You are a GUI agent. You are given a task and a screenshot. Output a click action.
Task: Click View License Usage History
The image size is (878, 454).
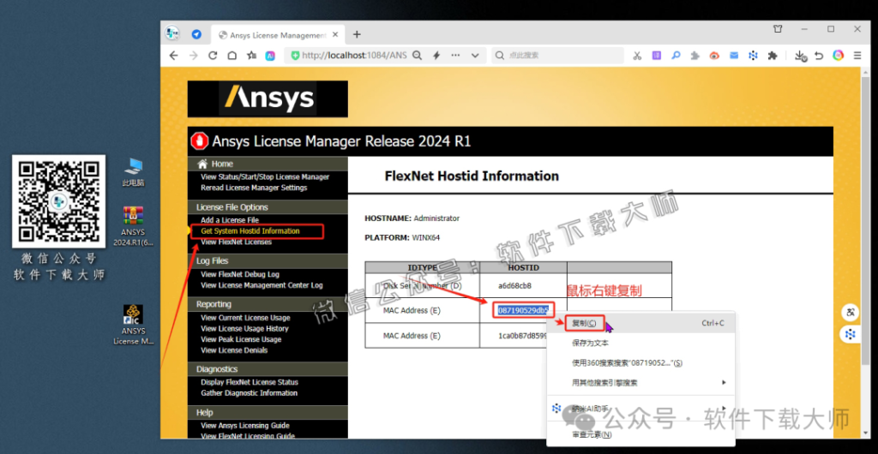[244, 329]
